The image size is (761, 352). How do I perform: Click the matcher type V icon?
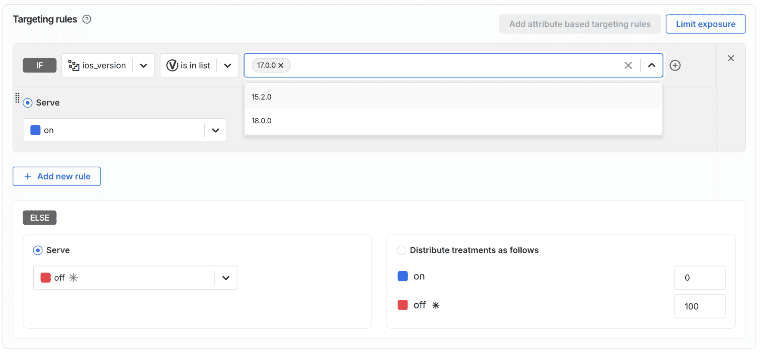coord(172,65)
